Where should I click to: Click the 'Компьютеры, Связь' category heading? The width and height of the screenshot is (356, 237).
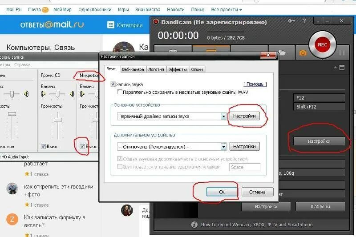[x=40, y=48]
